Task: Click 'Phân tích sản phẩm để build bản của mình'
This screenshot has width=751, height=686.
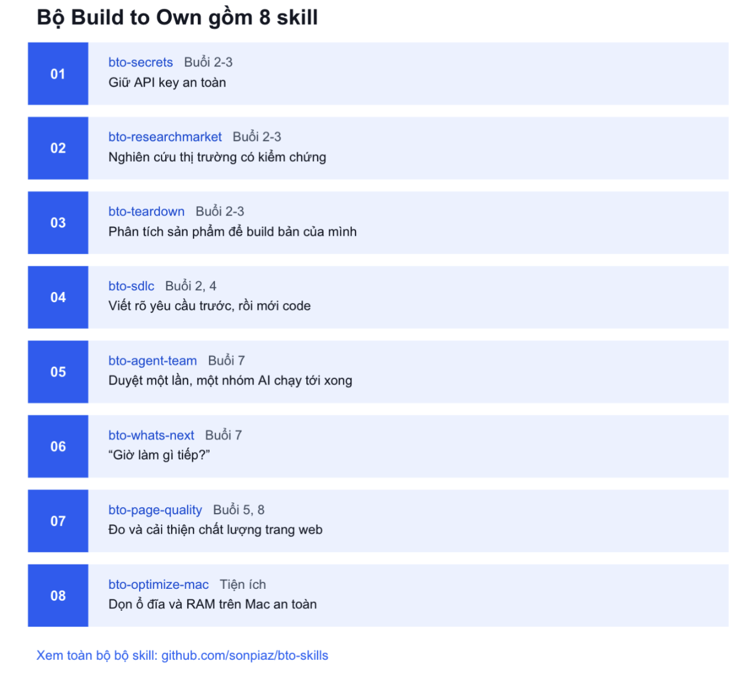Action: click(x=232, y=232)
